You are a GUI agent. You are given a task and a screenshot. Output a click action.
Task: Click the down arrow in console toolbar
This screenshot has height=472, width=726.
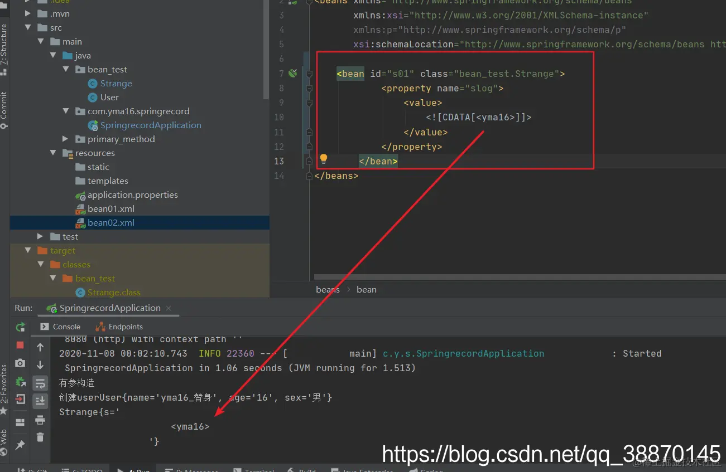pyautogui.click(x=40, y=365)
